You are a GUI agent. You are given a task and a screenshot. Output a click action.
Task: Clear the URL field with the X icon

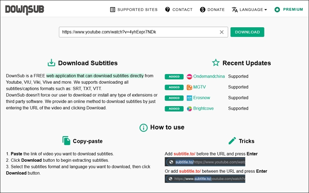click(x=222, y=32)
